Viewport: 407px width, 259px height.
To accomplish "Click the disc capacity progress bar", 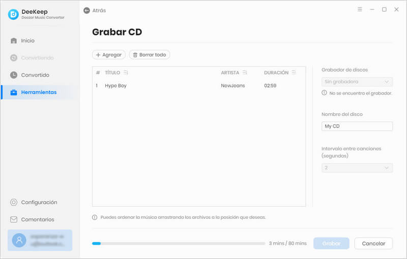I will tap(179, 243).
